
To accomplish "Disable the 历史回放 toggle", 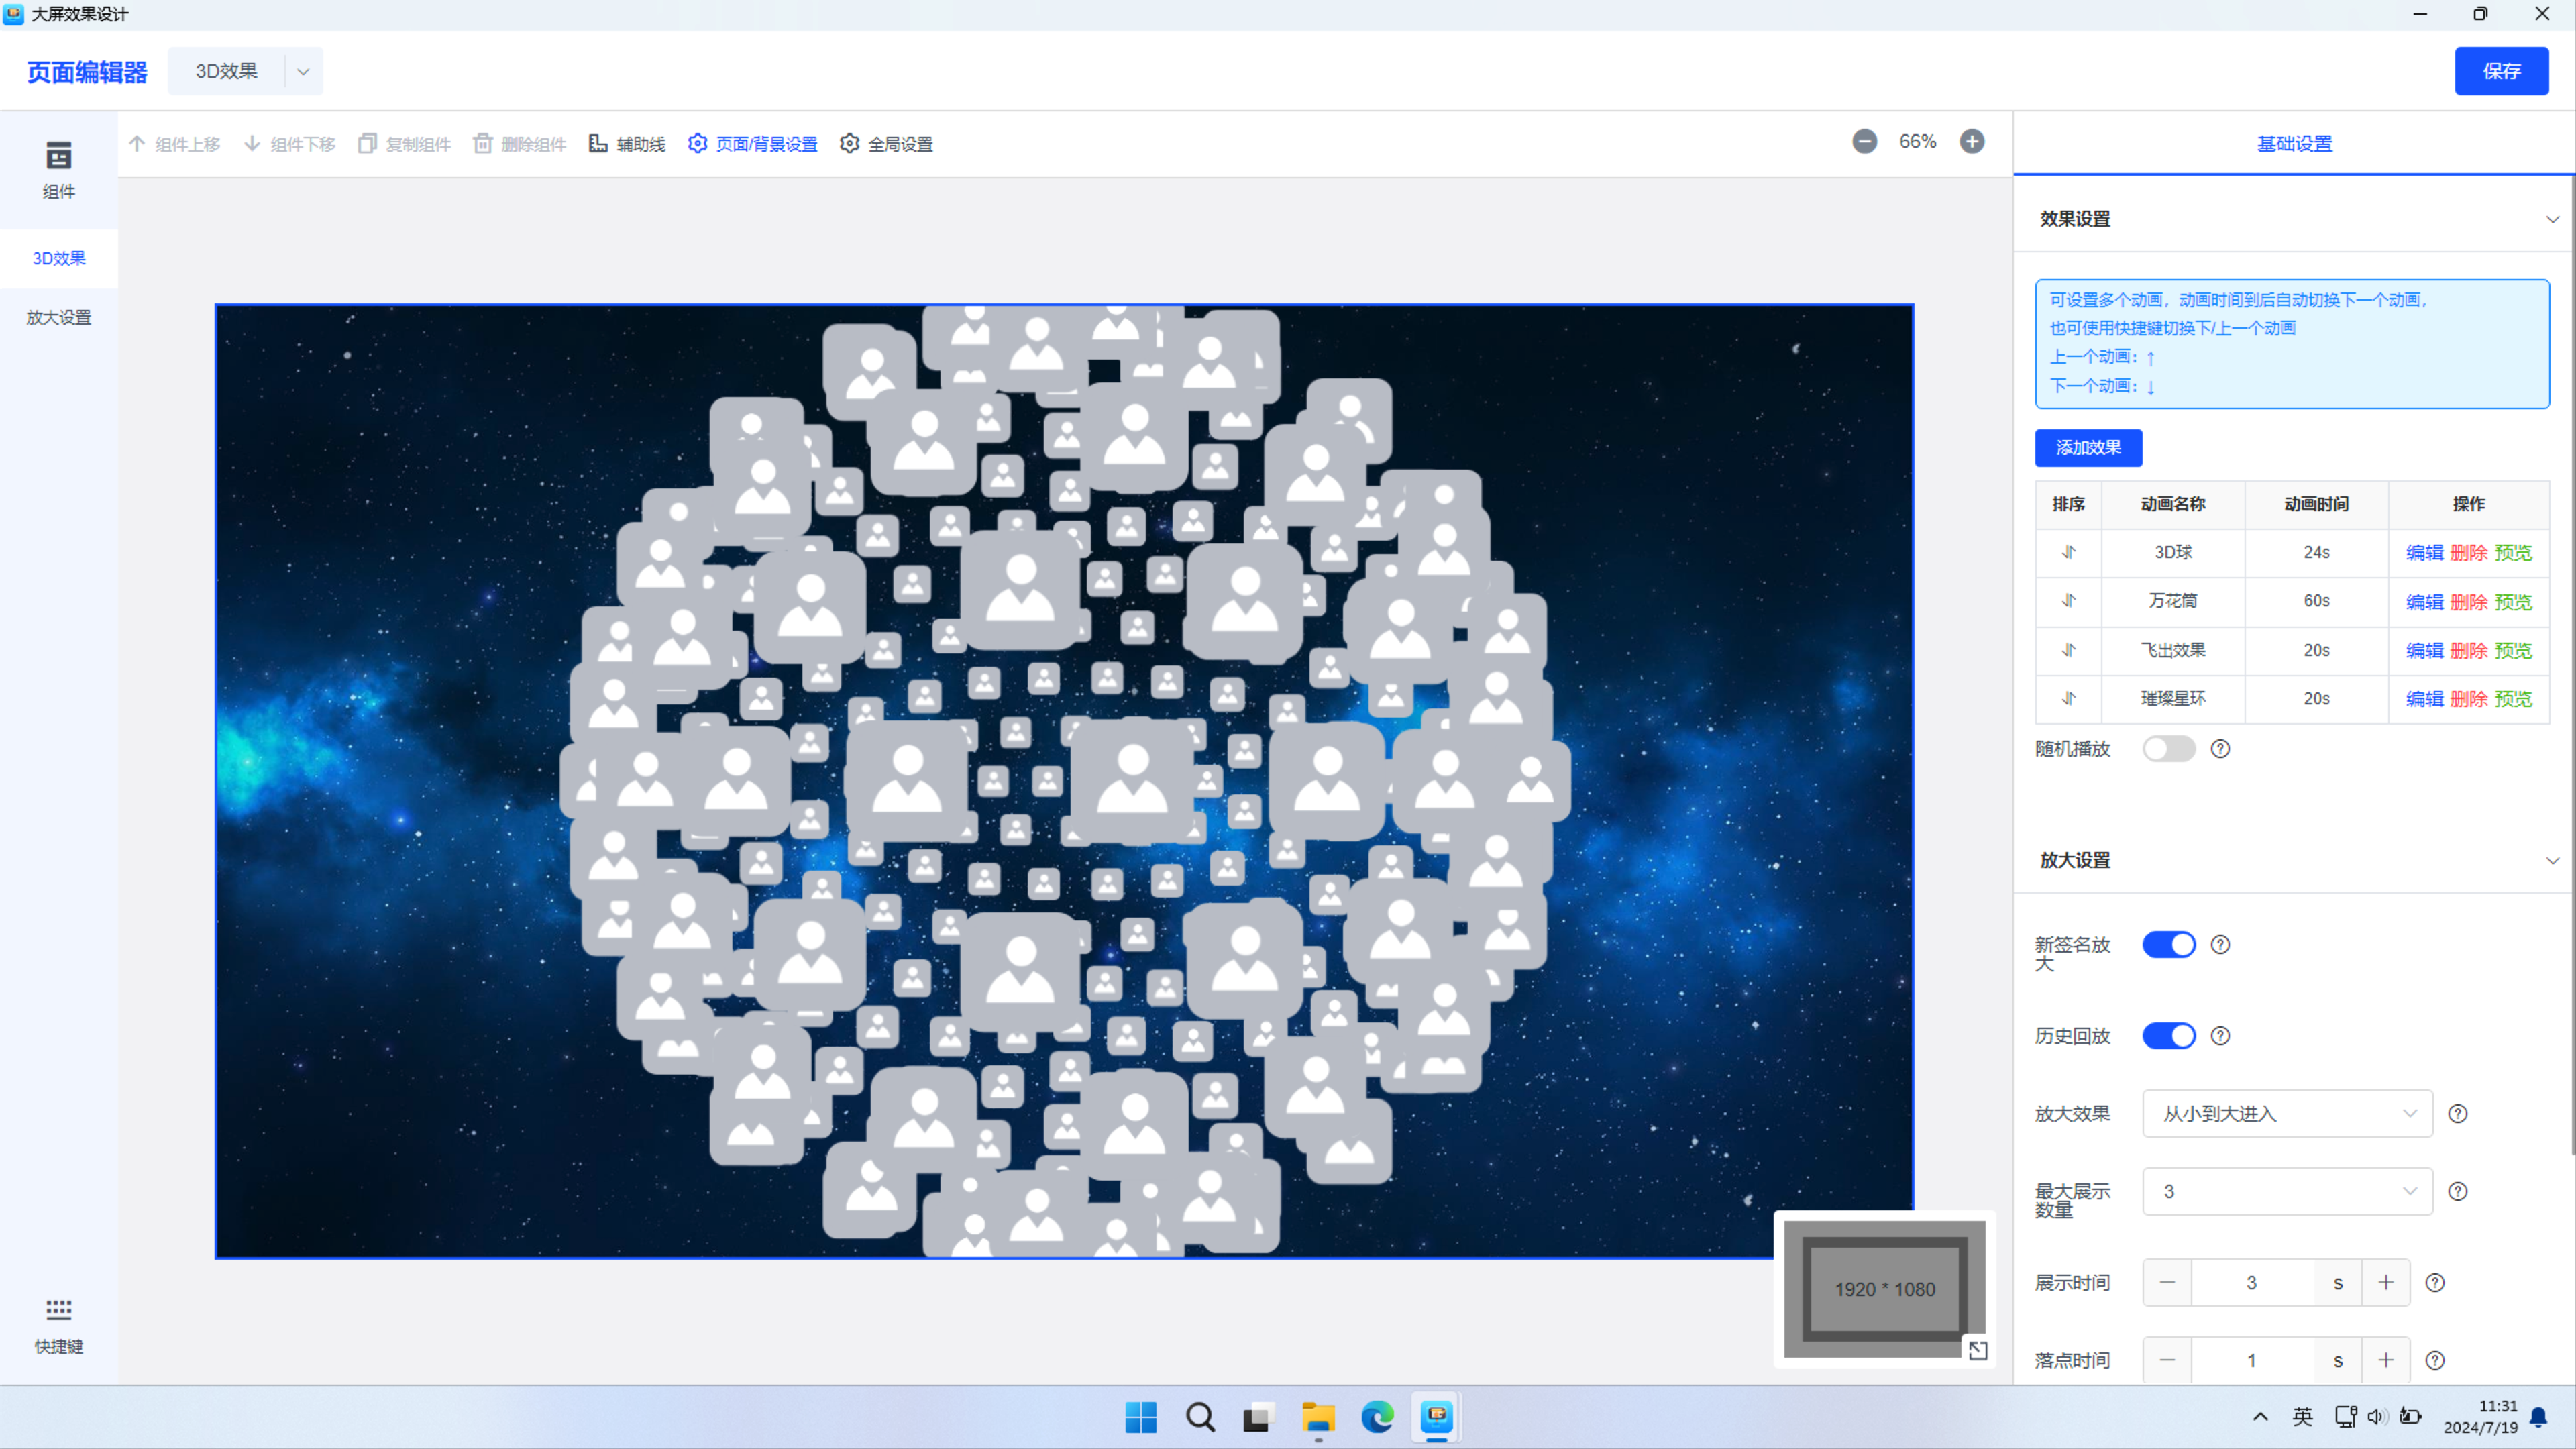I will click(2168, 1036).
